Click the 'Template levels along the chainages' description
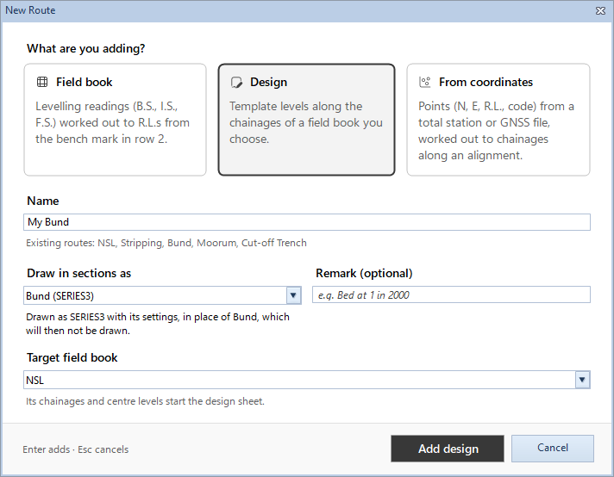614x477 pixels. tap(306, 122)
